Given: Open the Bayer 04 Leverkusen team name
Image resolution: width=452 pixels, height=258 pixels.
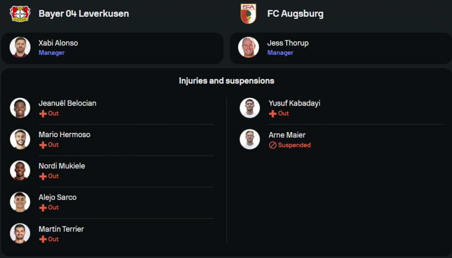Looking at the screenshot, I should coord(84,14).
